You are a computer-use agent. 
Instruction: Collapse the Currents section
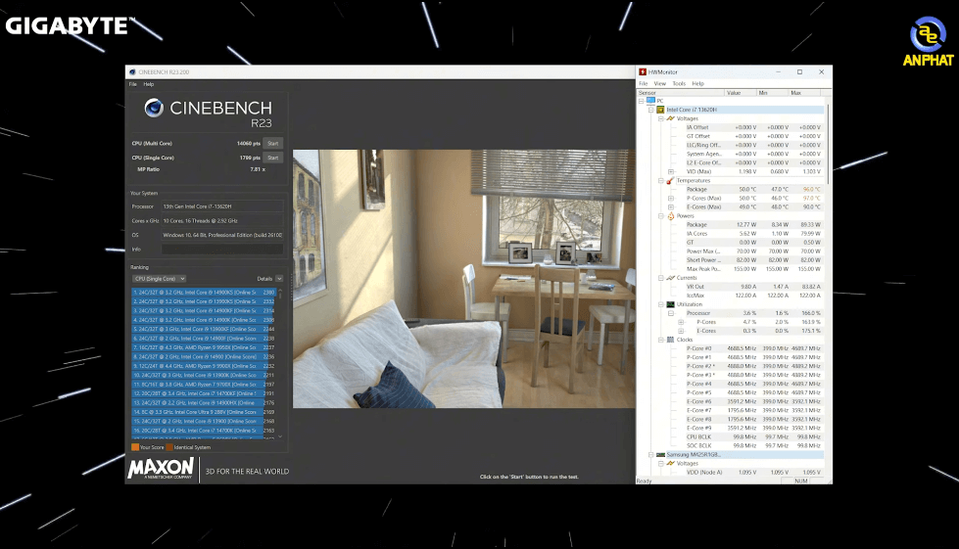(x=661, y=278)
